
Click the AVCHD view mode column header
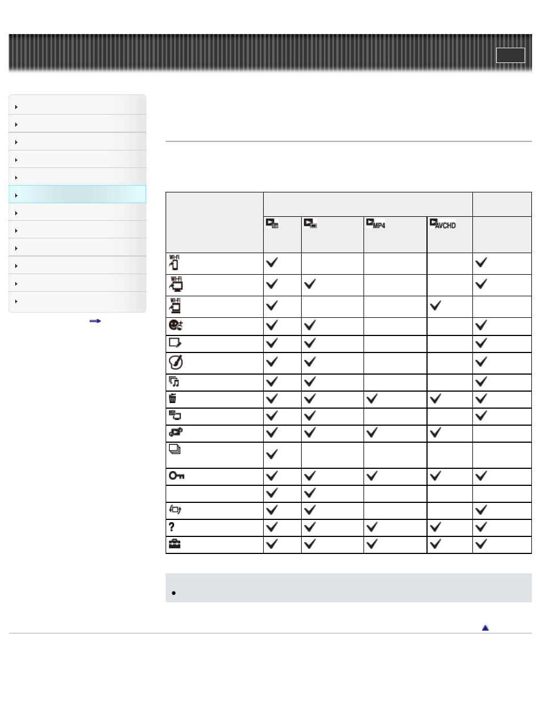(x=443, y=224)
